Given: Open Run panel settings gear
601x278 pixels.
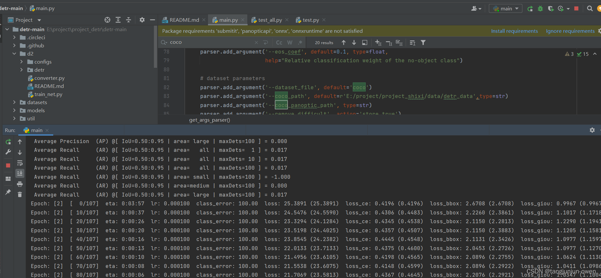Looking at the screenshot, I should coord(592,130).
